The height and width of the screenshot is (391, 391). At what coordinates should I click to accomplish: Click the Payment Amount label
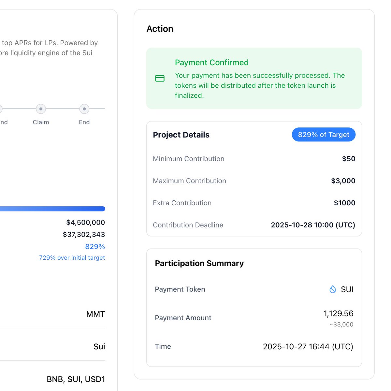(x=183, y=318)
